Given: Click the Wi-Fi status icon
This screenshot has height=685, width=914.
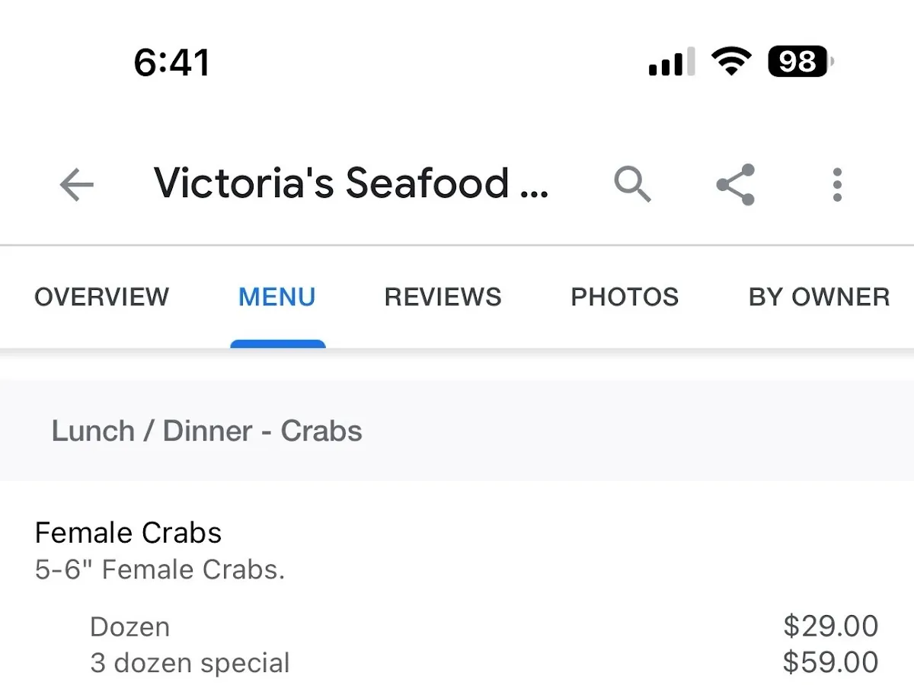Looking at the screenshot, I should tap(730, 61).
